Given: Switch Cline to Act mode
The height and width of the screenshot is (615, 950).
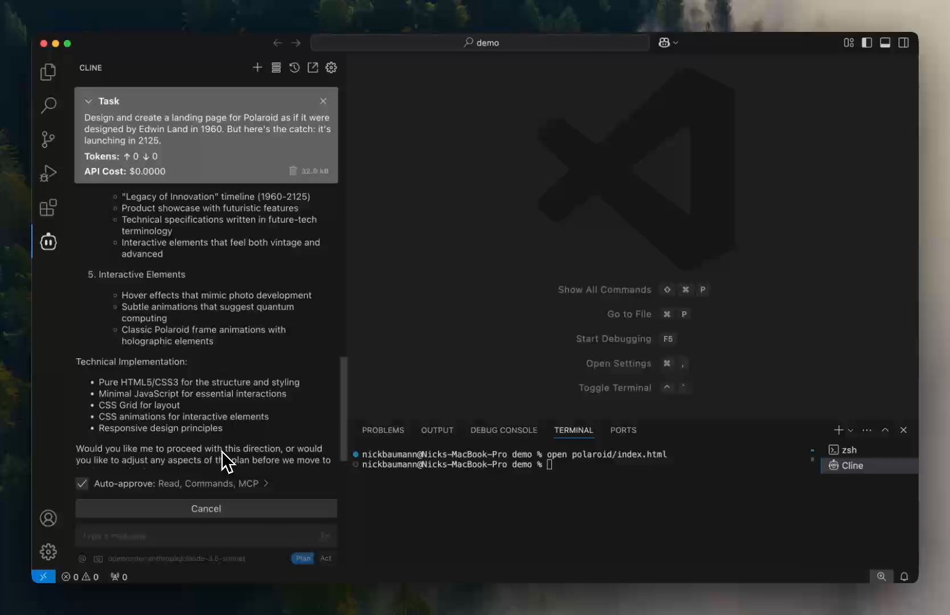Looking at the screenshot, I should coord(326,558).
